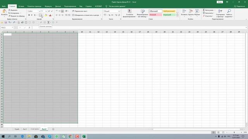Toggle Italic formatting (К)
This screenshot has width=248, height=139.
[x=32, y=15]
